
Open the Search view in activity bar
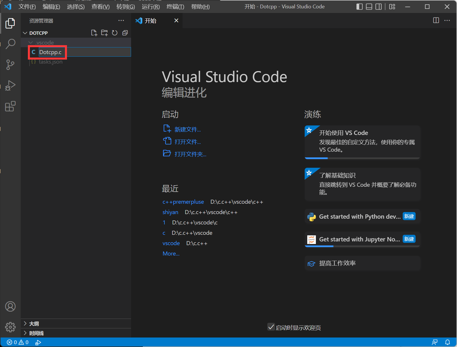10,44
